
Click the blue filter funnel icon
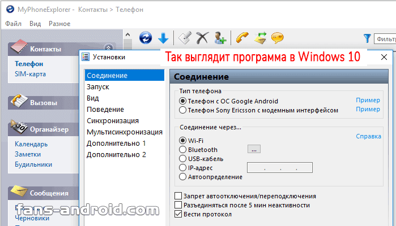367,38
